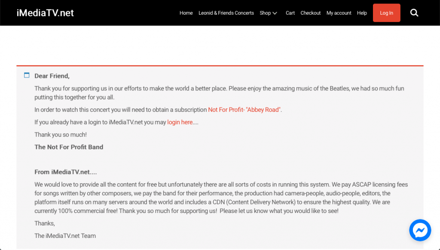440x250 pixels.
Task: Click the "From iMediaTV.net...." heading
Action: click(66, 172)
